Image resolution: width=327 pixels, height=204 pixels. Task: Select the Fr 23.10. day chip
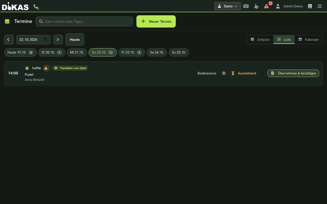pyautogui.click(x=132, y=52)
